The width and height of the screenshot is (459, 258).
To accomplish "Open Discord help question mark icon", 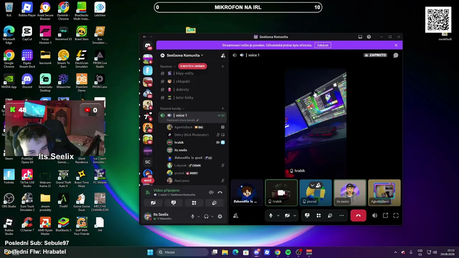I will pyautogui.click(x=369, y=37).
